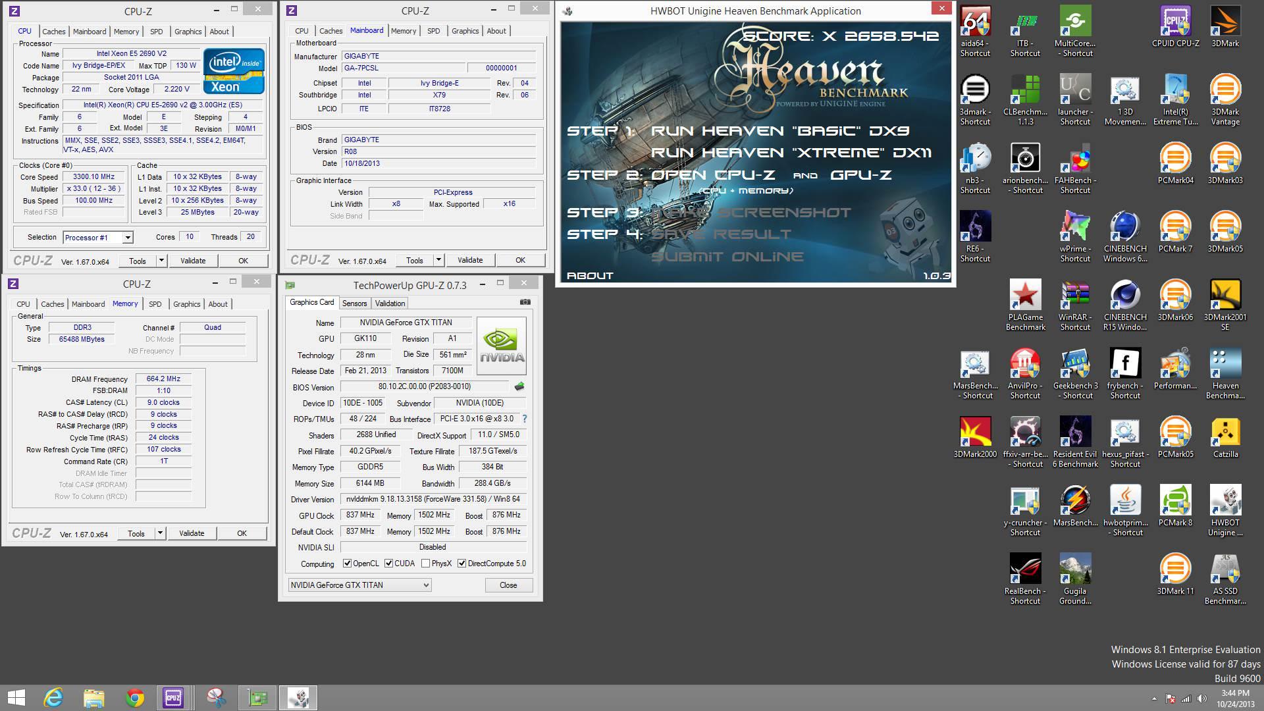The width and height of the screenshot is (1264, 711).
Task: Launch the wPrime shortcut
Action: [x=1075, y=237]
